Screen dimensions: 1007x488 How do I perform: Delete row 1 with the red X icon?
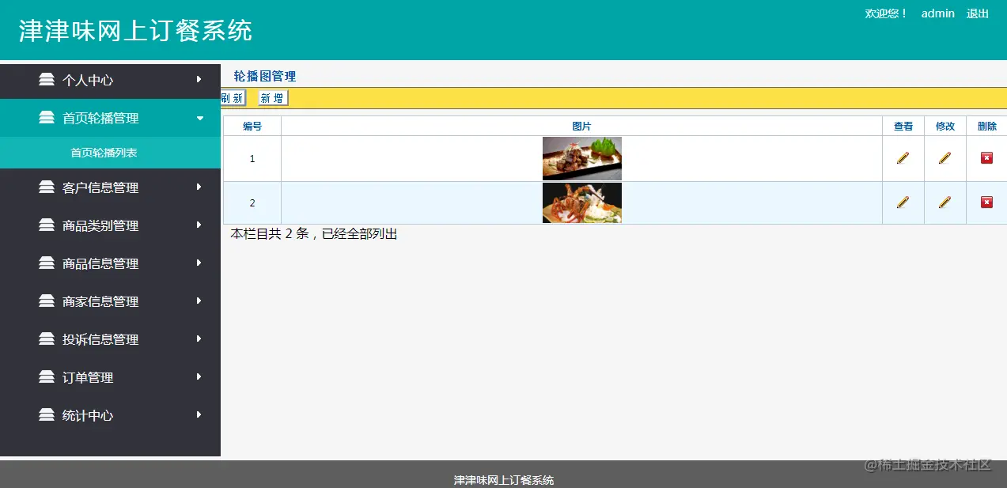click(986, 158)
